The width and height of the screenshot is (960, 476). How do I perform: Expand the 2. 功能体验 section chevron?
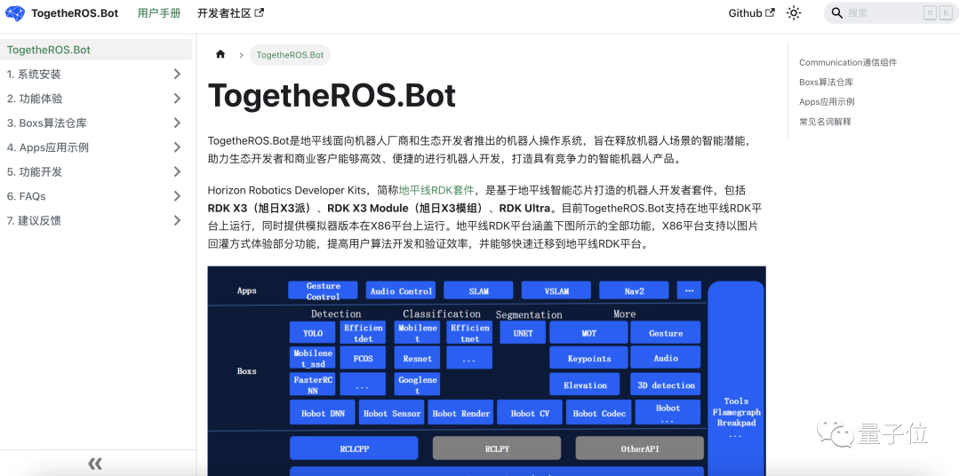(177, 99)
